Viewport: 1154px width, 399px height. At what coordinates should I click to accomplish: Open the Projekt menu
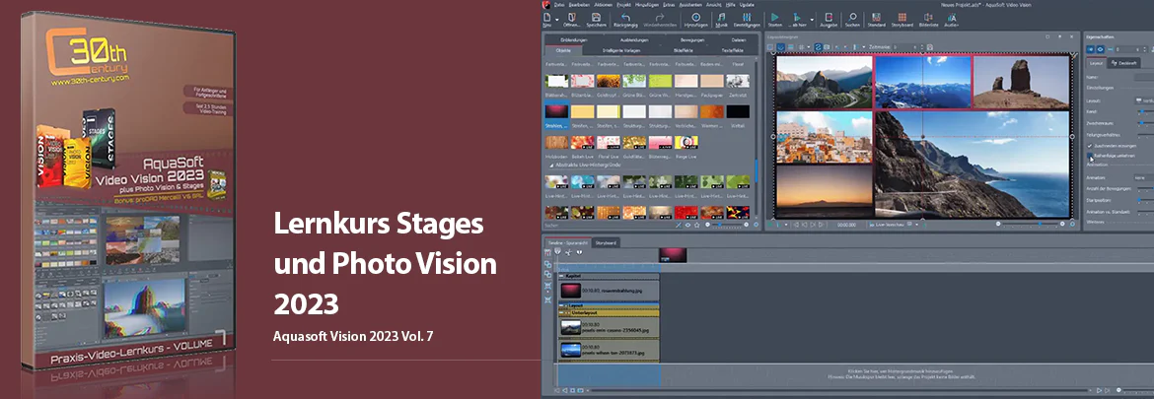[622, 4]
